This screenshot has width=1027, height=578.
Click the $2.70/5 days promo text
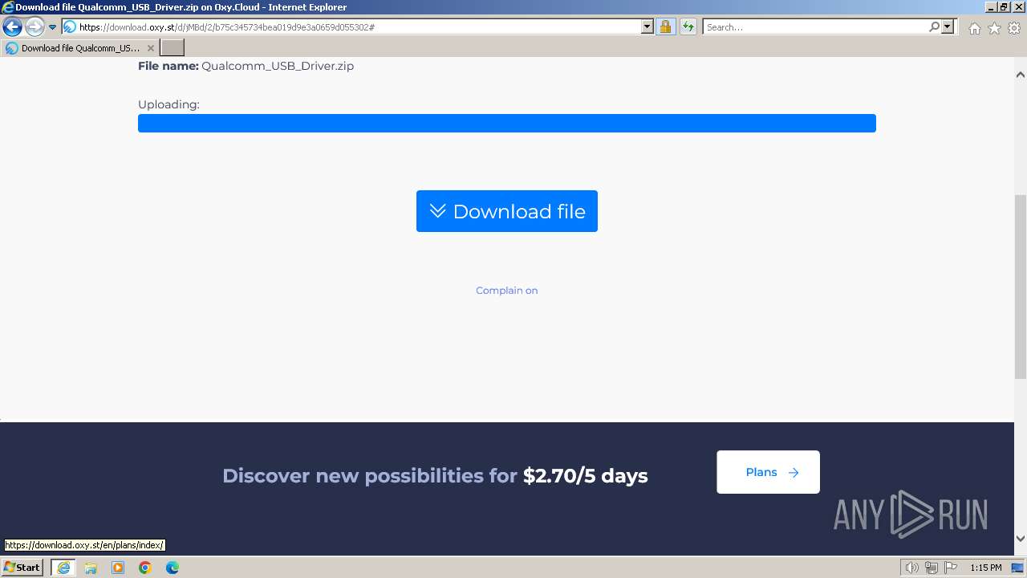pyautogui.click(x=586, y=475)
